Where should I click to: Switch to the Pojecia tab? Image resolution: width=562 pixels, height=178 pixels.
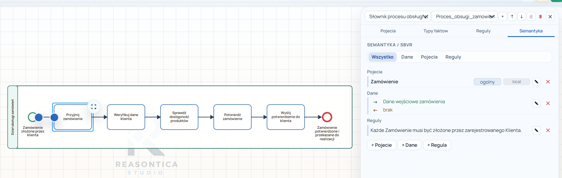tap(388, 31)
